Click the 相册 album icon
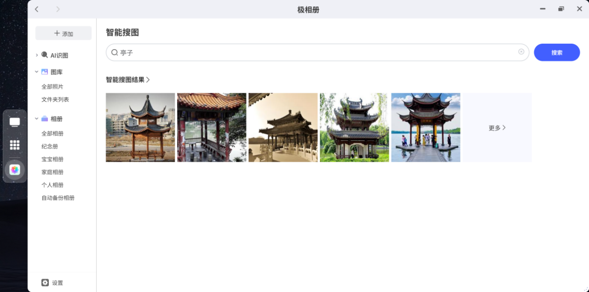Image resolution: width=589 pixels, height=292 pixels. 45,119
